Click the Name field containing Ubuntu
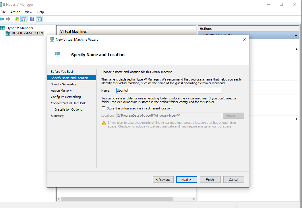Image resolution: width=302 pixels, height=208 pixels. (x=169, y=91)
